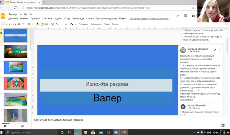
Task: Open the Програмски додаци menu
Action: pyautogui.click(x=106, y=18)
